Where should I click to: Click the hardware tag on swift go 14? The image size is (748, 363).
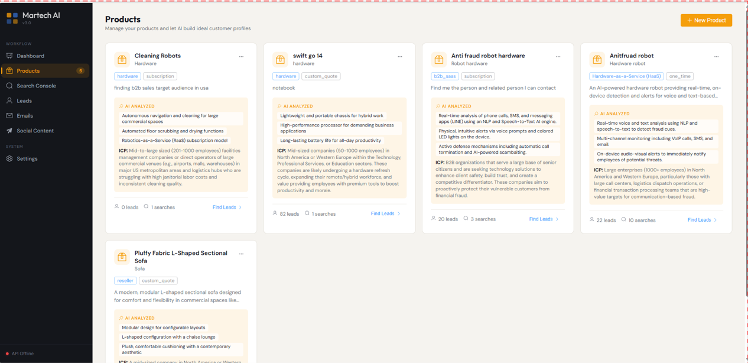click(286, 76)
